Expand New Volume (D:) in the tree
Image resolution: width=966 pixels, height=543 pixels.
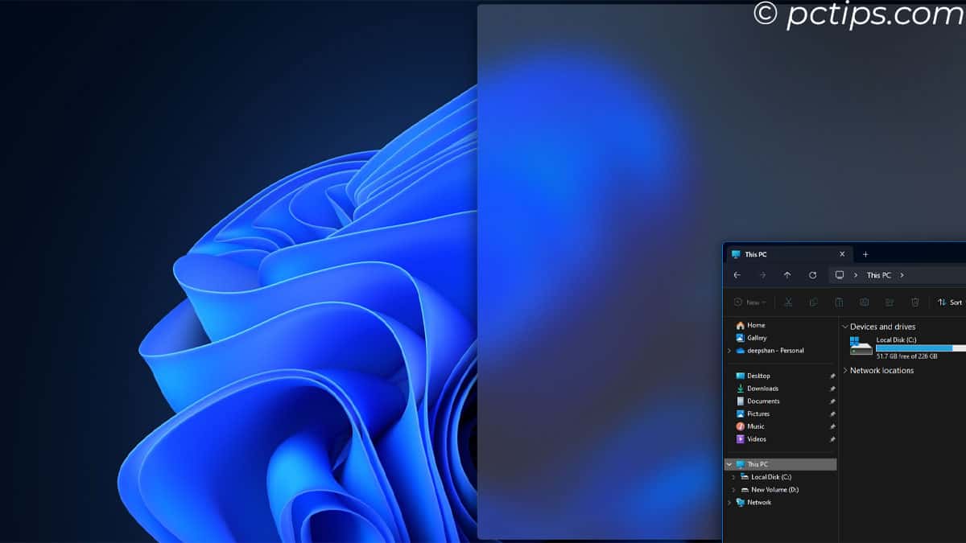[x=733, y=489]
